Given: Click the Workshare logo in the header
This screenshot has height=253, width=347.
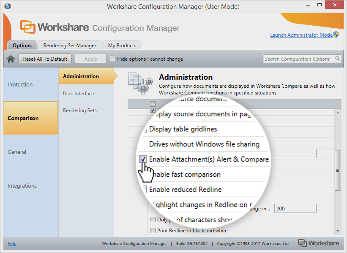Looking at the screenshot, I should click(x=54, y=27).
